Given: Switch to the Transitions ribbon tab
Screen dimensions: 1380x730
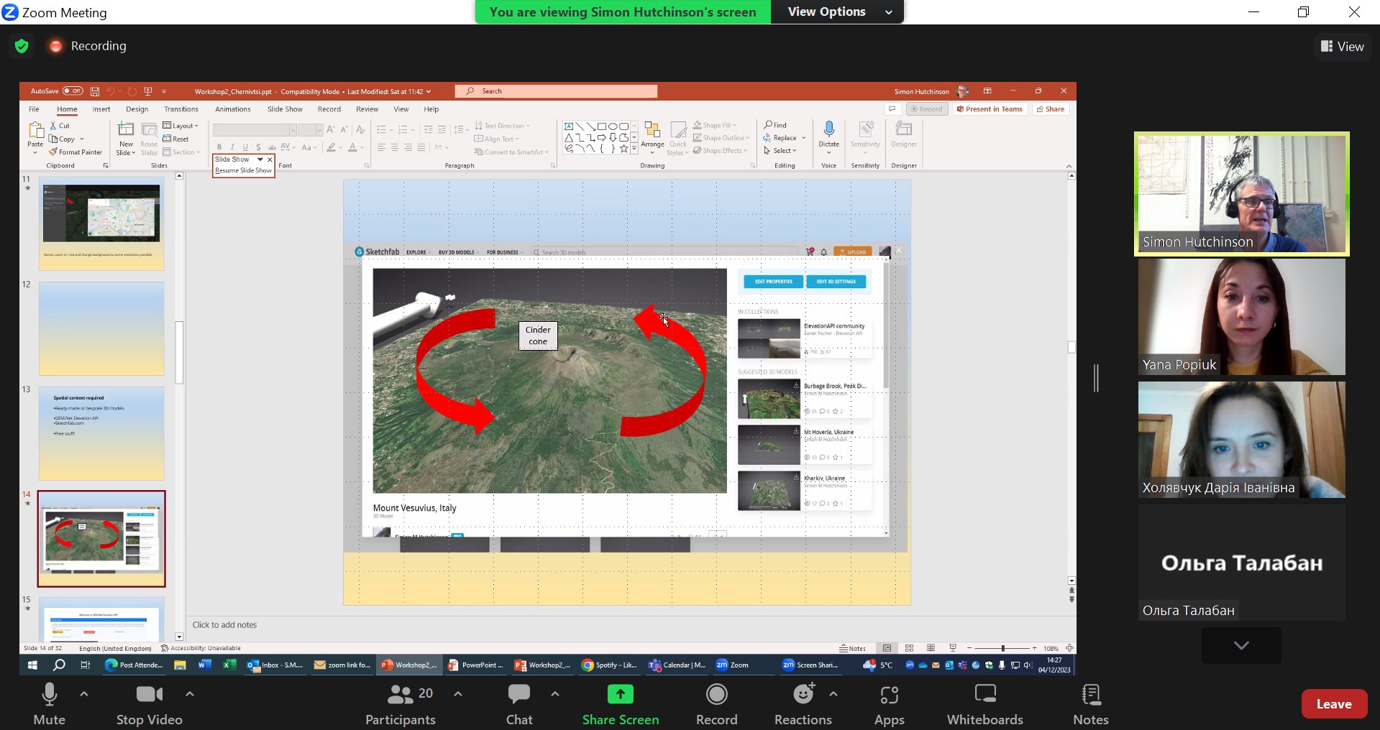Looking at the screenshot, I should (x=181, y=109).
